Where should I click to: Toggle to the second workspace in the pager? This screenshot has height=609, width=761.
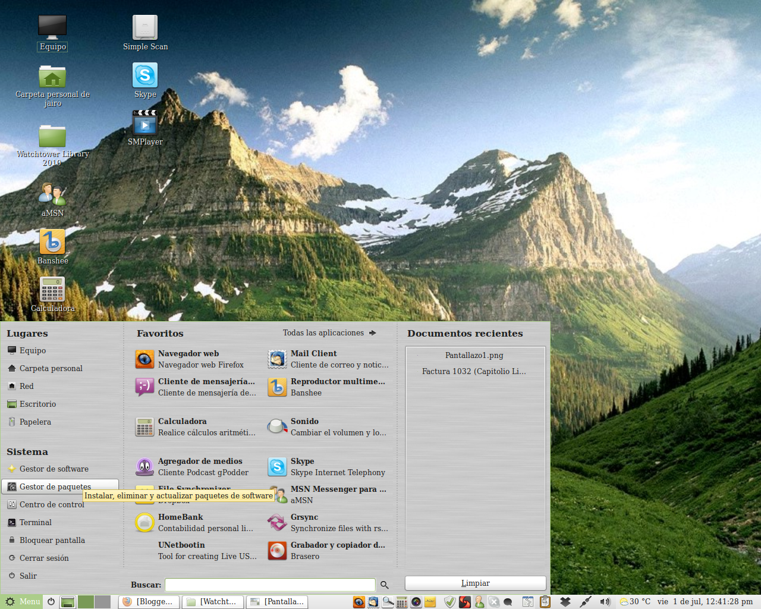click(x=102, y=601)
